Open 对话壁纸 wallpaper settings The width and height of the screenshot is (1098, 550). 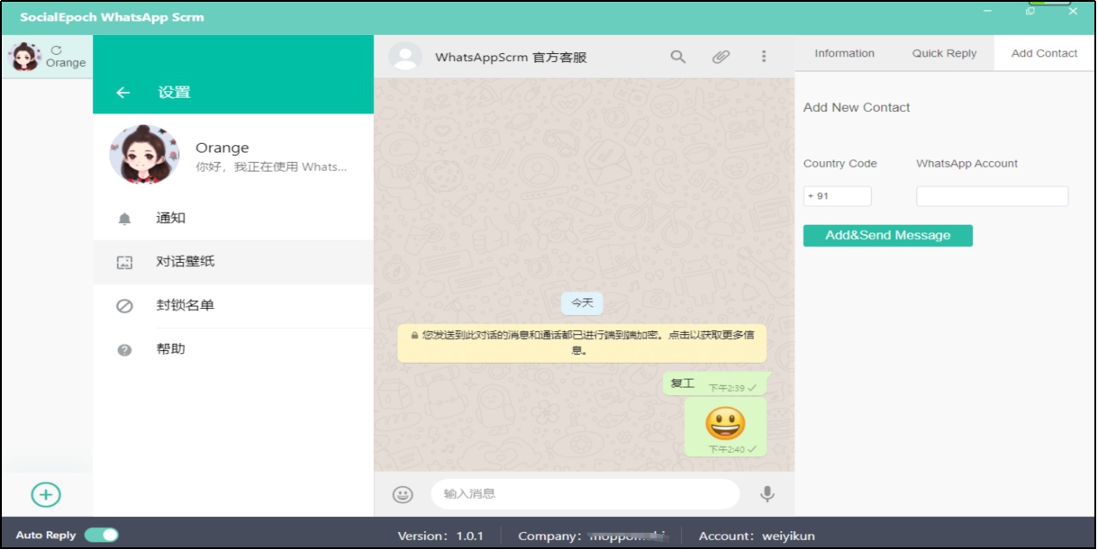click(x=233, y=262)
